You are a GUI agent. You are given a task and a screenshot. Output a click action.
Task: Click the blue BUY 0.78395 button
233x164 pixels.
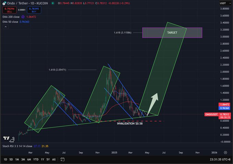34,10
